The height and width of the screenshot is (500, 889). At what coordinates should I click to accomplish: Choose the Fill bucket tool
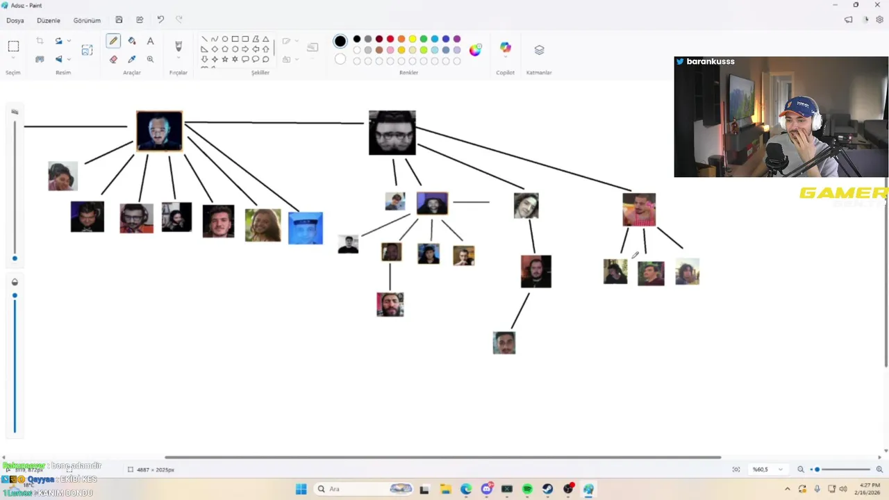pyautogui.click(x=132, y=41)
